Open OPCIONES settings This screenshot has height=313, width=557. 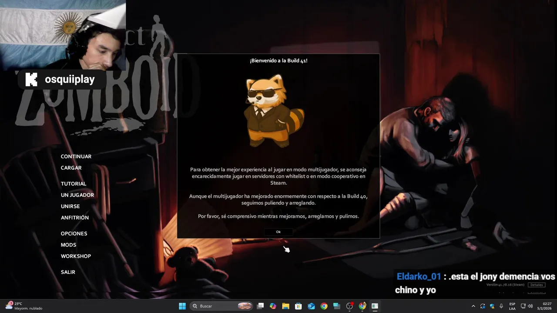click(x=74, y=233)
